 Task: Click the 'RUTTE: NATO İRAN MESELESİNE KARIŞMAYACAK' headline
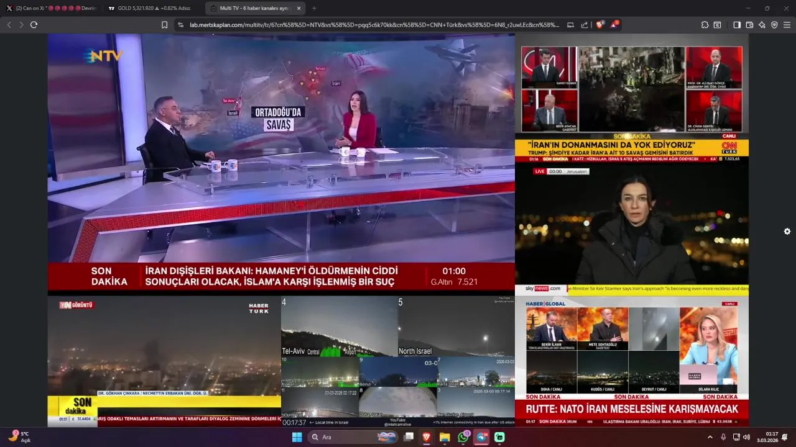click(632, 409)
